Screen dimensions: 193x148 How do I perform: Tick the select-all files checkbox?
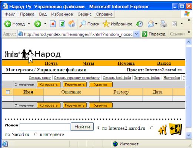click(x=8, y=92)
